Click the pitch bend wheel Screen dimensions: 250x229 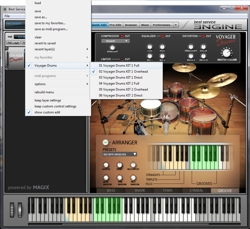(x=12, y=210)
